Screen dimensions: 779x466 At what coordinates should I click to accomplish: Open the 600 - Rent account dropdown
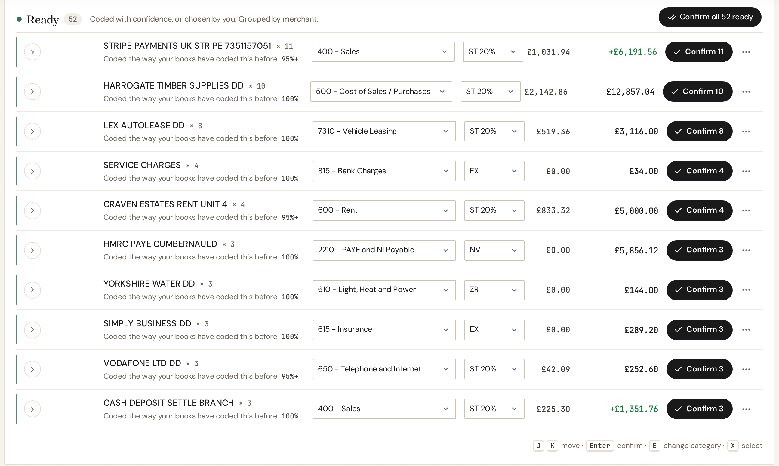click(384, 210)
